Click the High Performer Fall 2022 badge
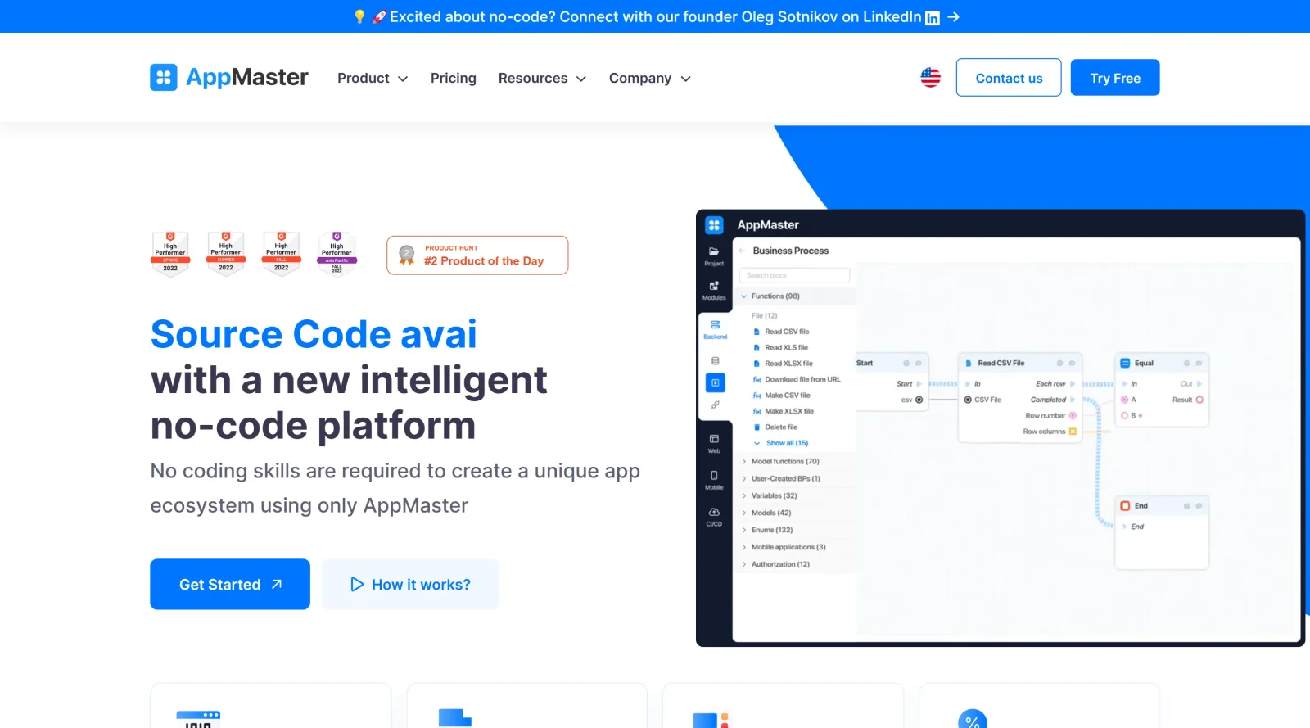The image size is (1310, 728). click(281, 255)
